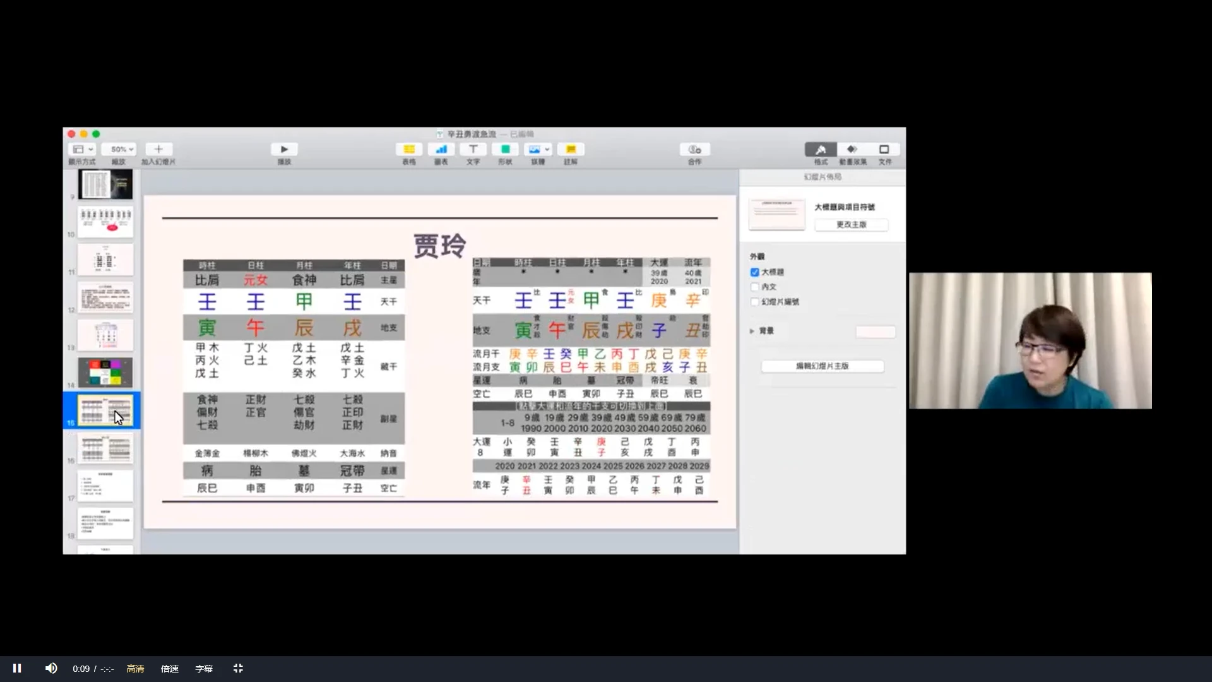Open the 50% zoom dropdown

click(x=119, y=150)
